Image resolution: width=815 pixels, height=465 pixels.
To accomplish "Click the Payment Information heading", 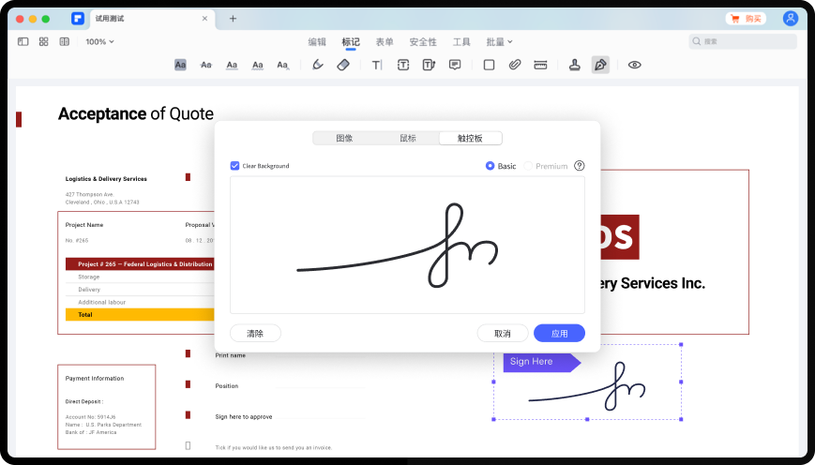I will coord(95,378).
